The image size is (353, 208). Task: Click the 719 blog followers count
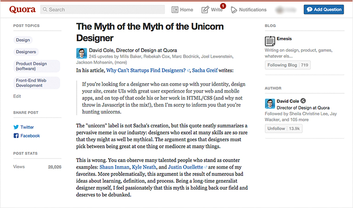click(305, 65)
